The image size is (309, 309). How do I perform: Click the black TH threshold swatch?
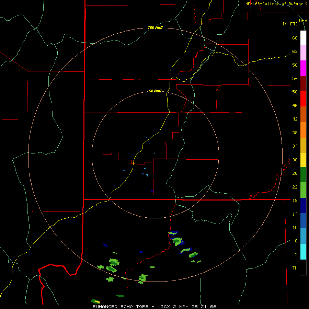tap(303, 267)
